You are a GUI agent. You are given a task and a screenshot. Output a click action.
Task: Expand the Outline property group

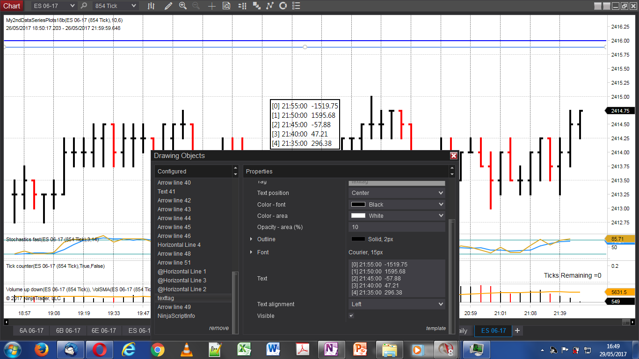[252, 239]
